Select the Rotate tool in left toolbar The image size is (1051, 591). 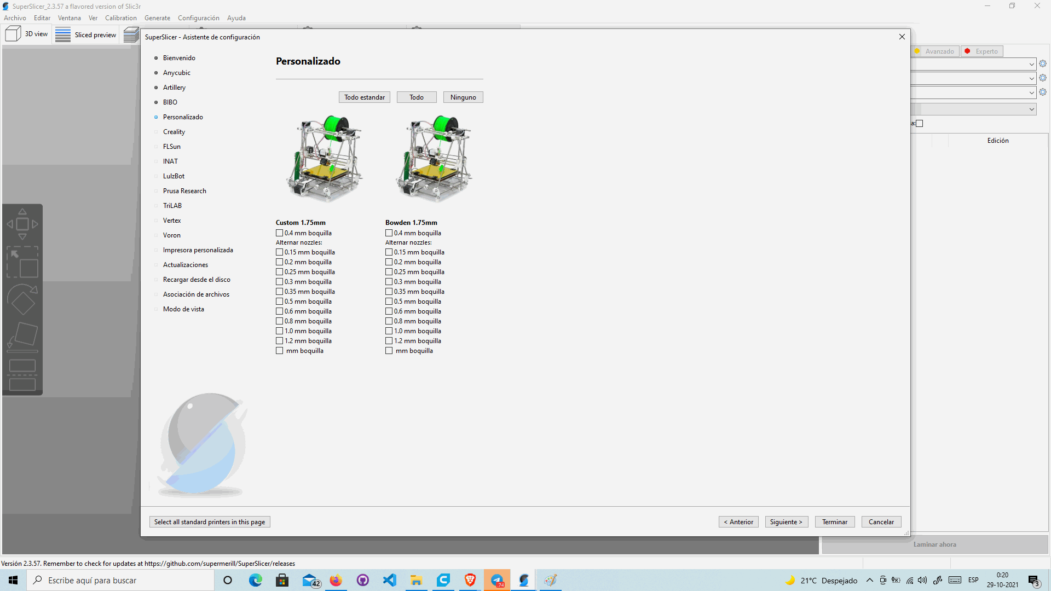22,299
